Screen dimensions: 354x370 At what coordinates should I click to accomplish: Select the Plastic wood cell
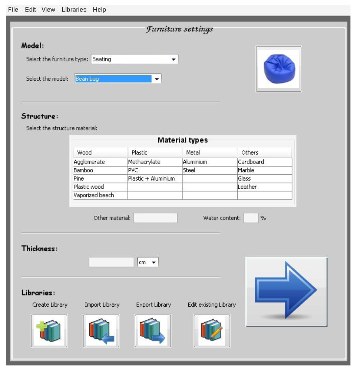100,187
